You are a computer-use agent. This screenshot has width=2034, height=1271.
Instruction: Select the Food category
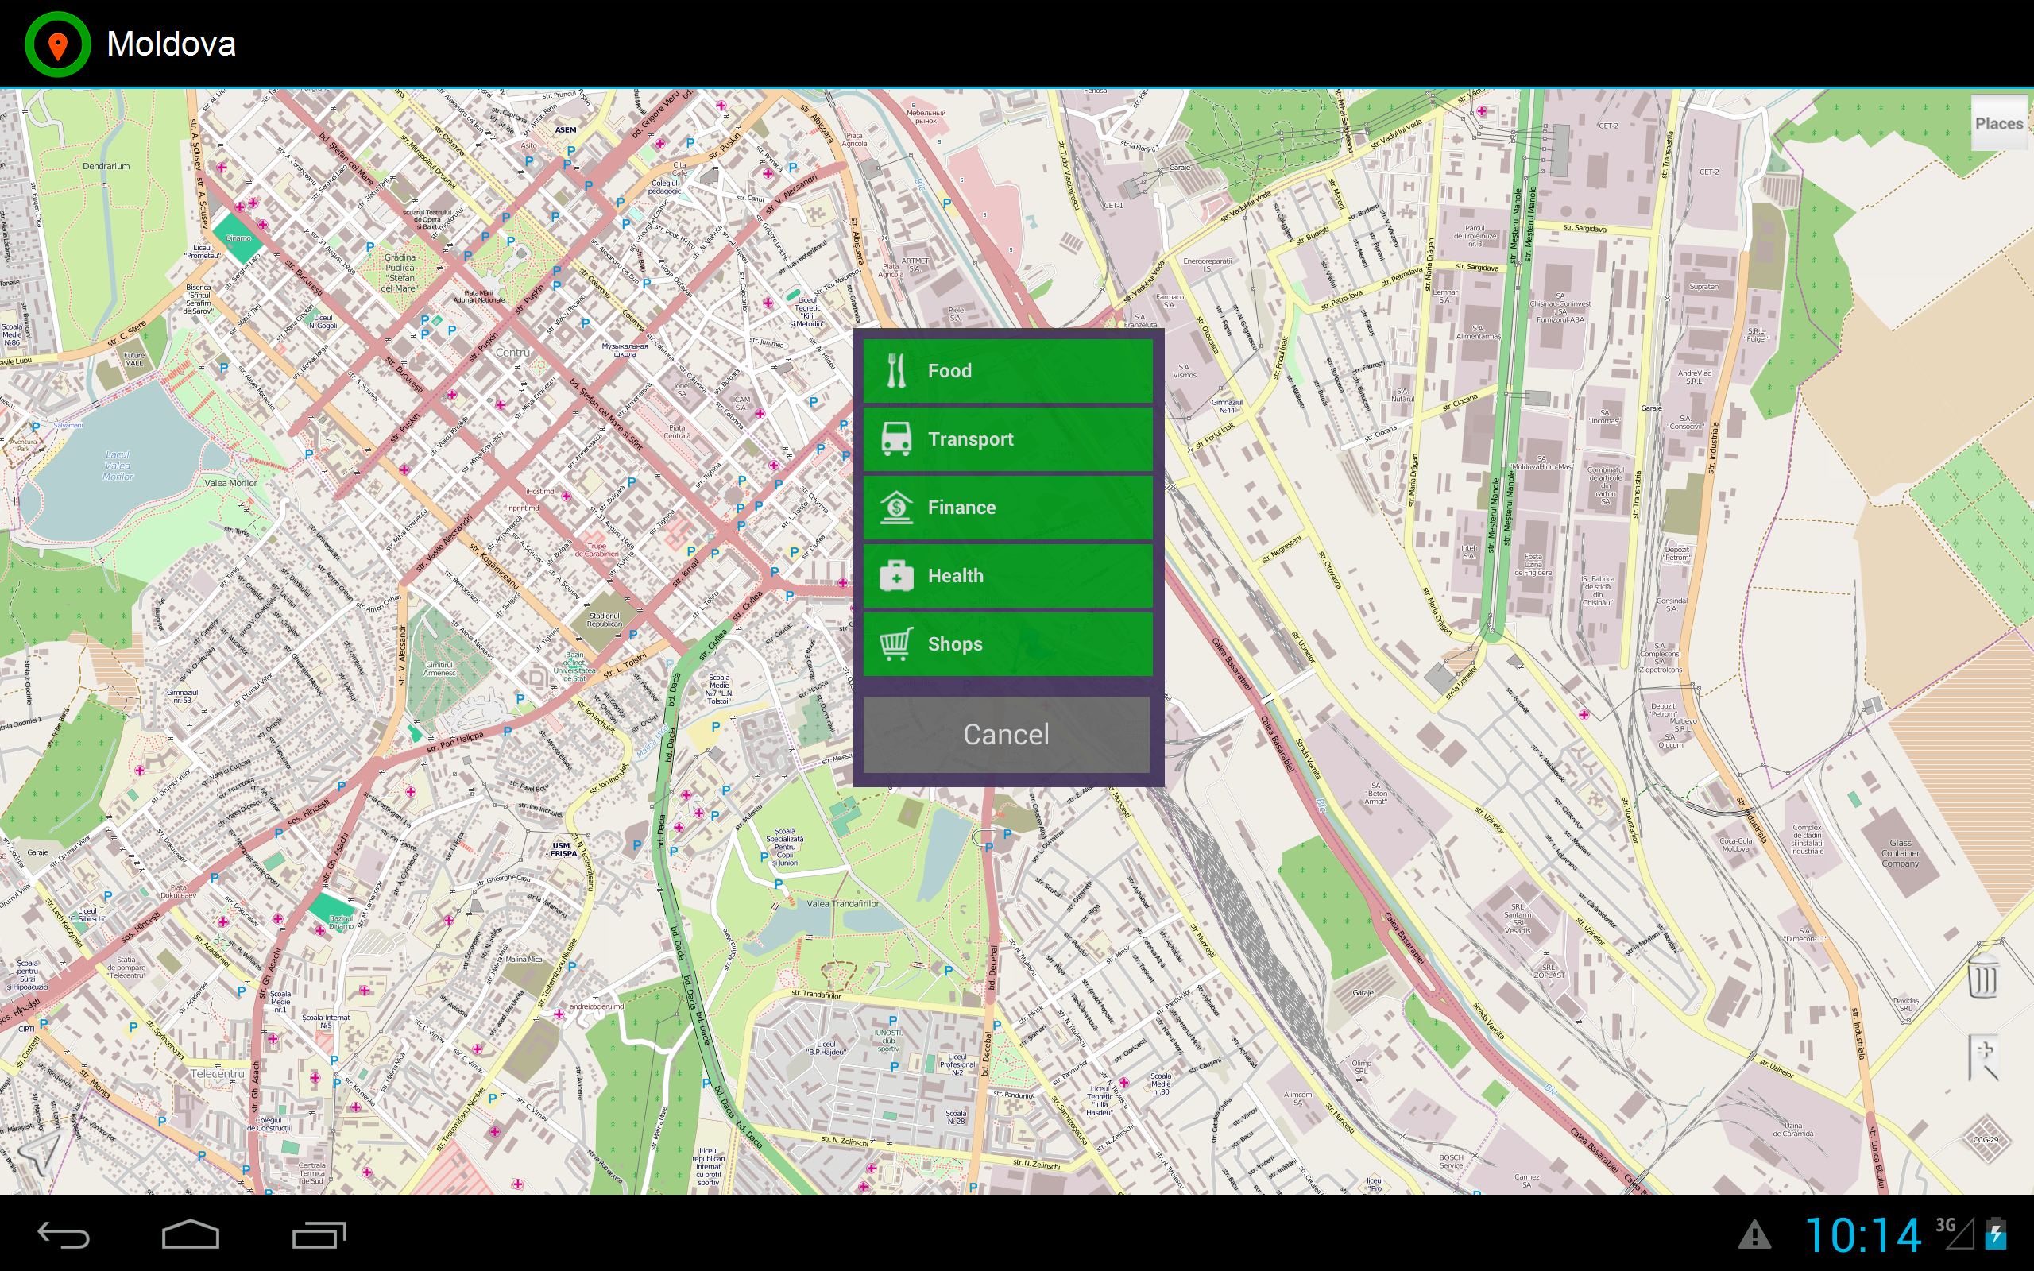click(1007, 370)
